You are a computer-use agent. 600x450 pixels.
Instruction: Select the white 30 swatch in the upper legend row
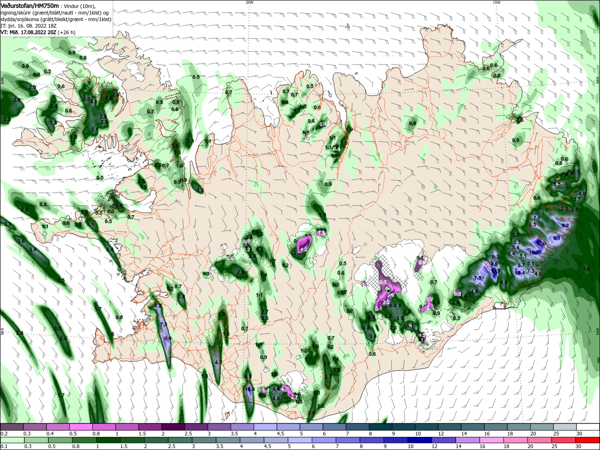[x=588, y=427]
